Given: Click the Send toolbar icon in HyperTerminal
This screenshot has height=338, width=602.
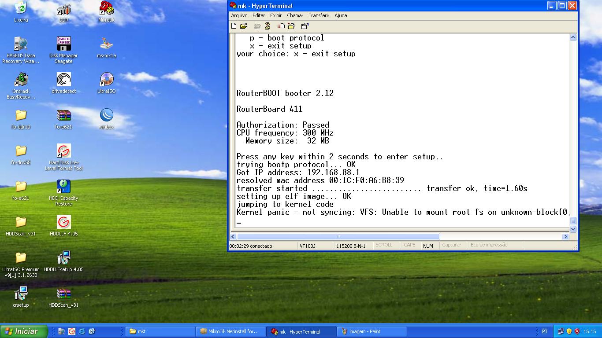Looking at the screenshot, I should click(x=281, y=26).
